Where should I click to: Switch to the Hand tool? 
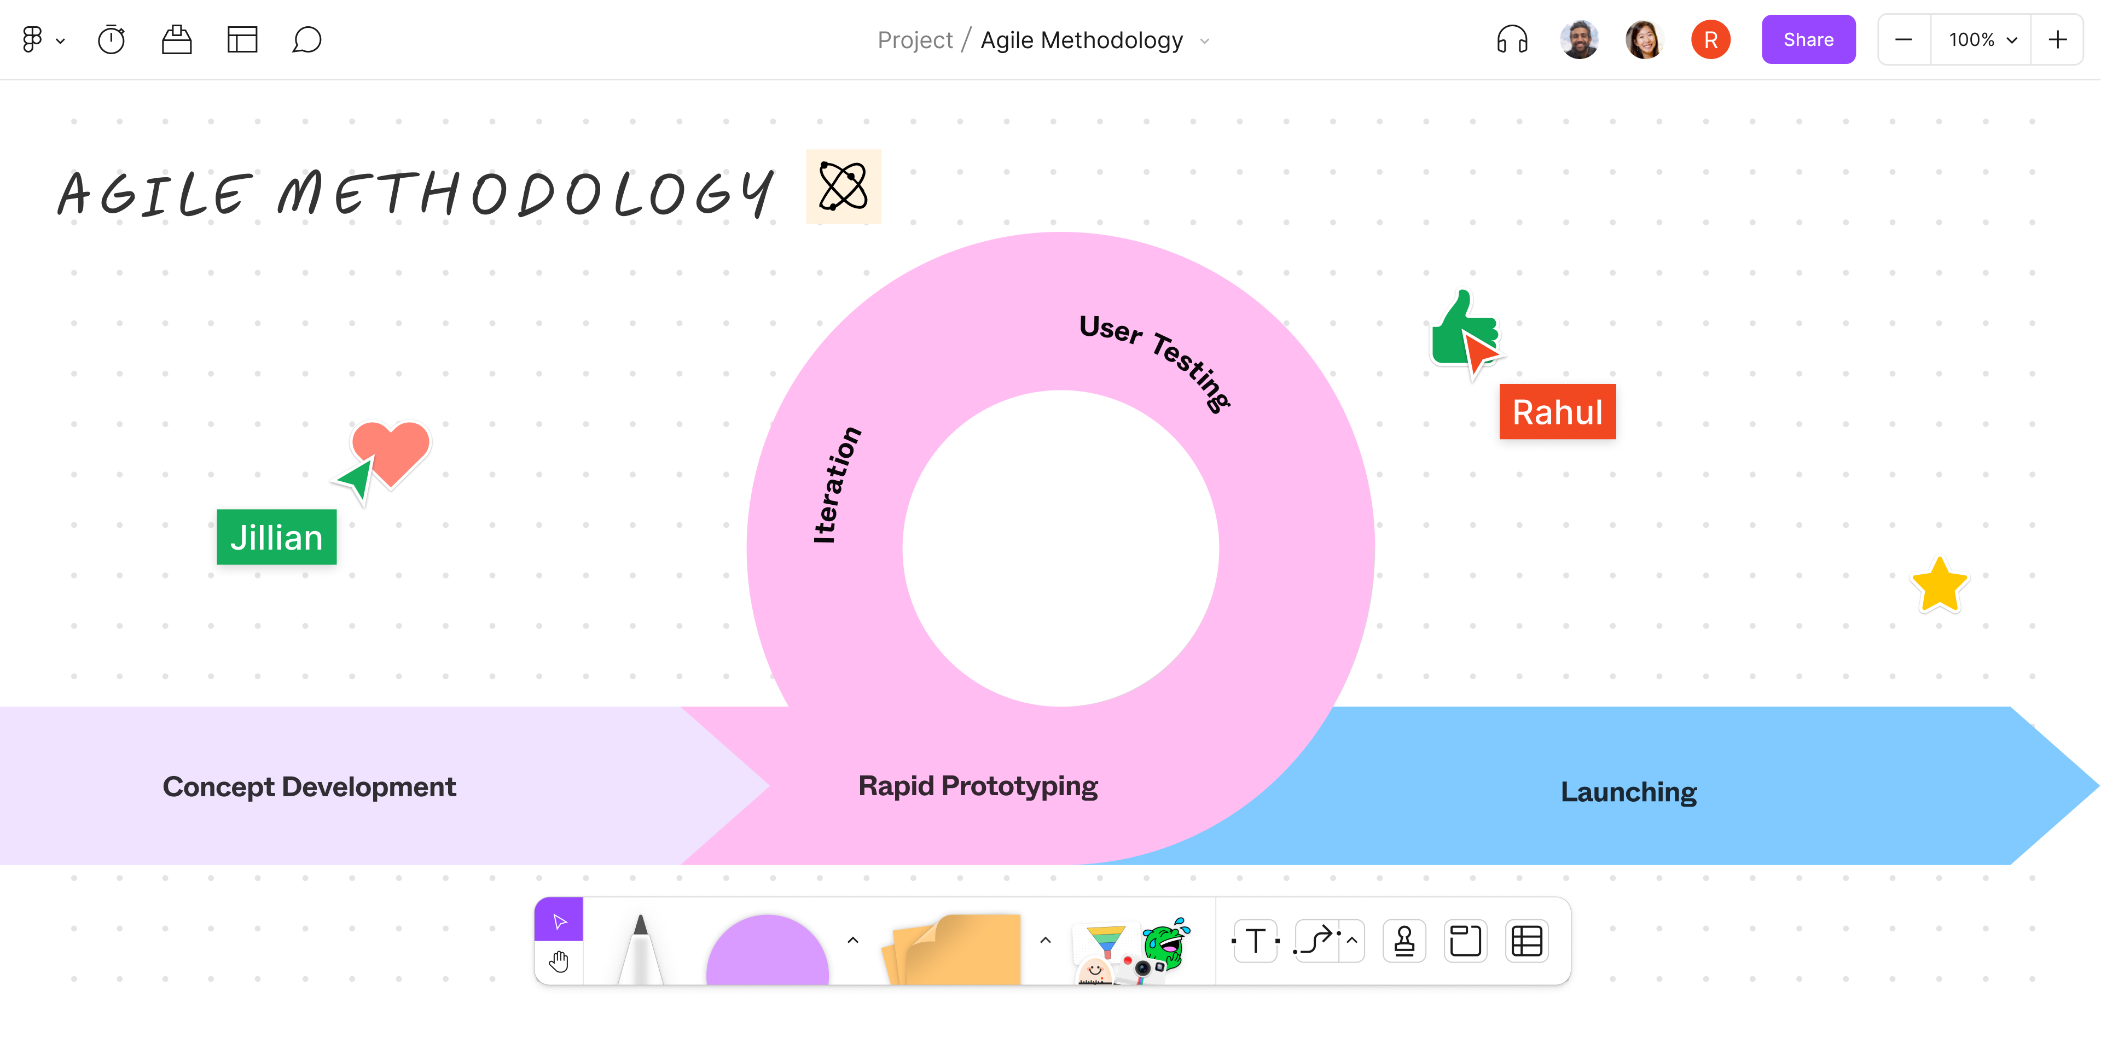[559, 962]
